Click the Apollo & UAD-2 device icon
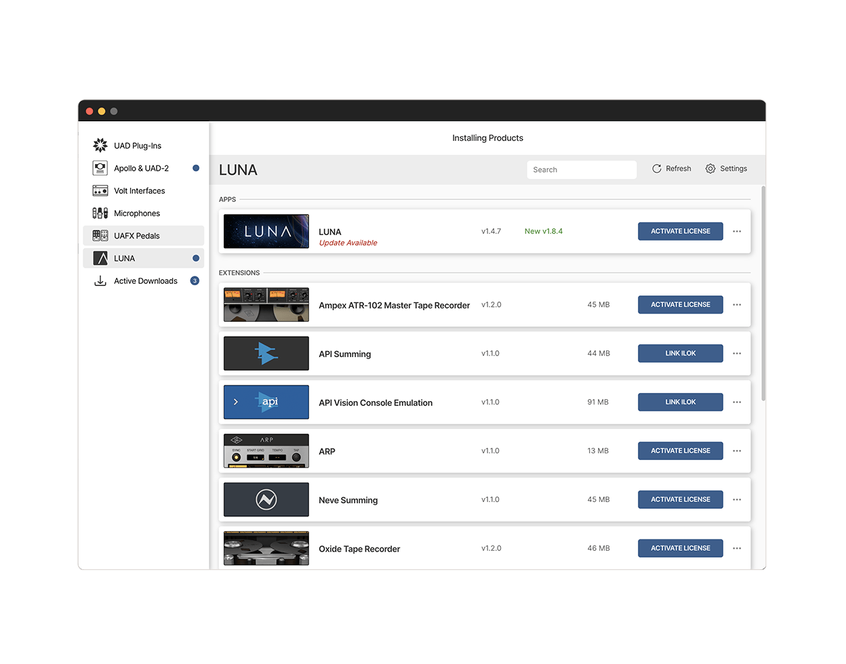846x664 pixels. (100, 168)
